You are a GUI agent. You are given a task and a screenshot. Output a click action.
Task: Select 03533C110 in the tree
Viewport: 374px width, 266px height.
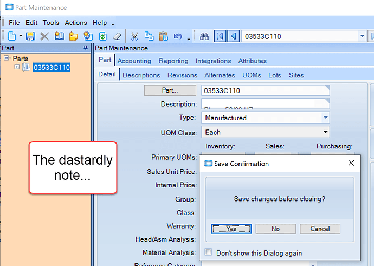(51, 67)
